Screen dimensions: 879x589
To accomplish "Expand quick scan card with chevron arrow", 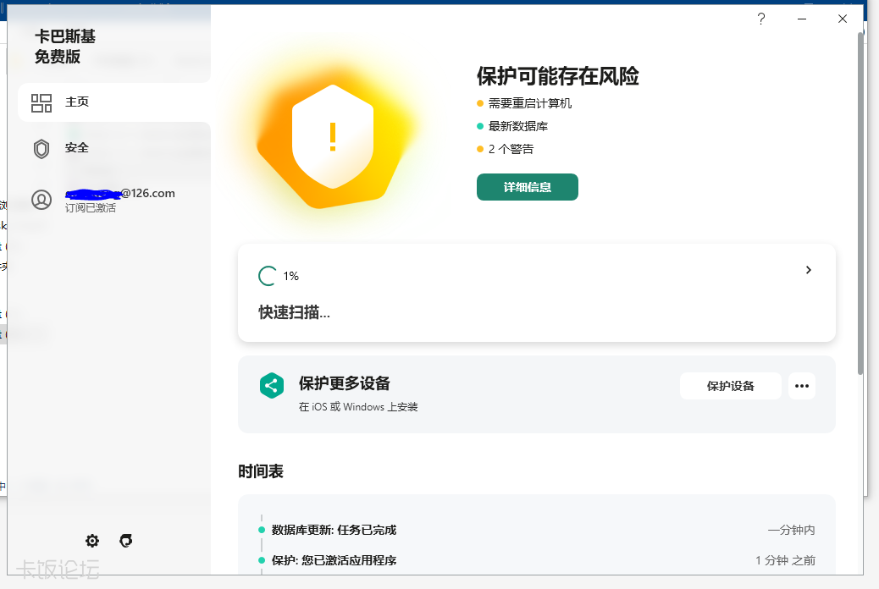I will point(809,270).
